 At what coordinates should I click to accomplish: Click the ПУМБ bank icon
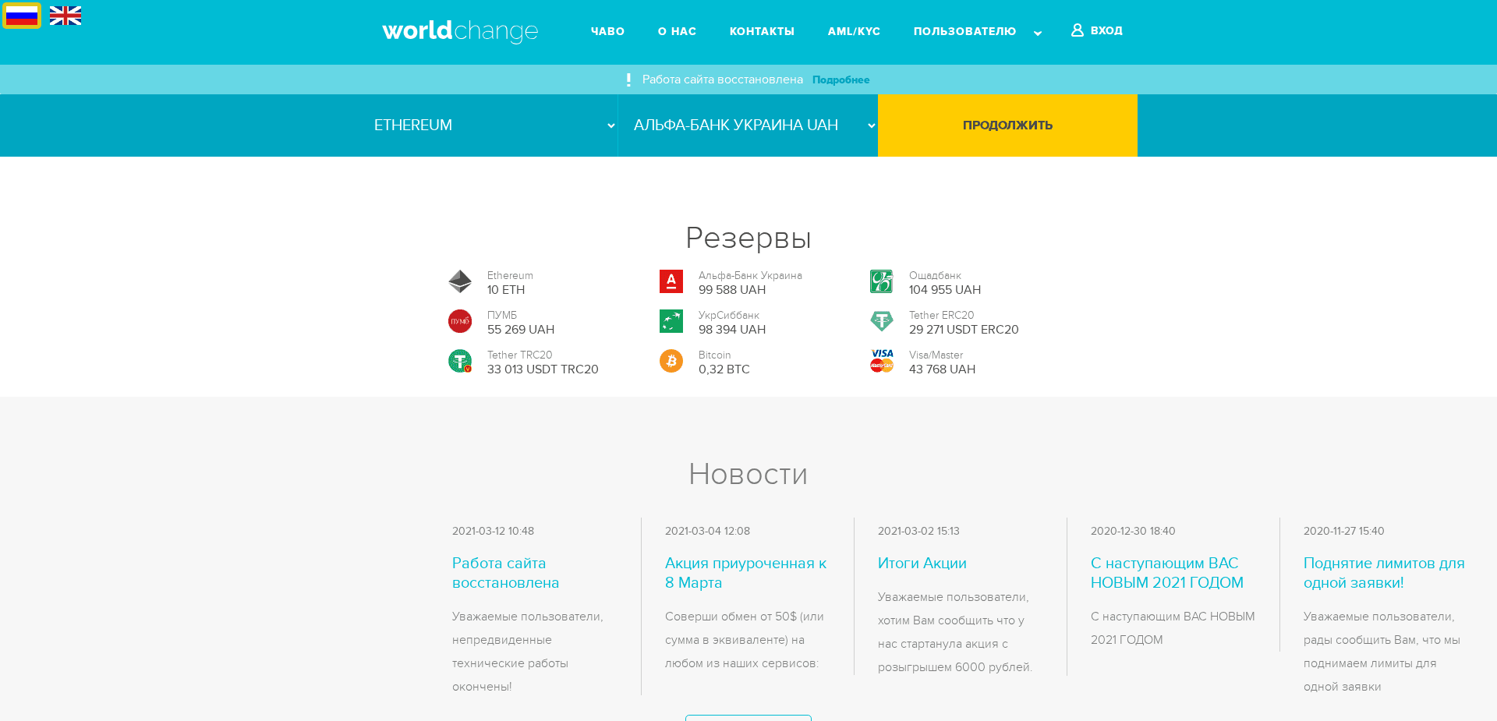(x=460, y=321)
